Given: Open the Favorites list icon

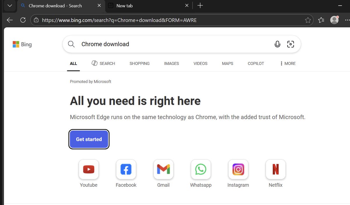Looking at the screenshot, I should pyautogui.click(x=321, y=20).
